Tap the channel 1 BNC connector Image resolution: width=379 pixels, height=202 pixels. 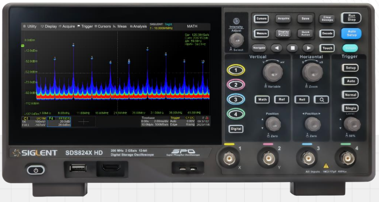229,159
